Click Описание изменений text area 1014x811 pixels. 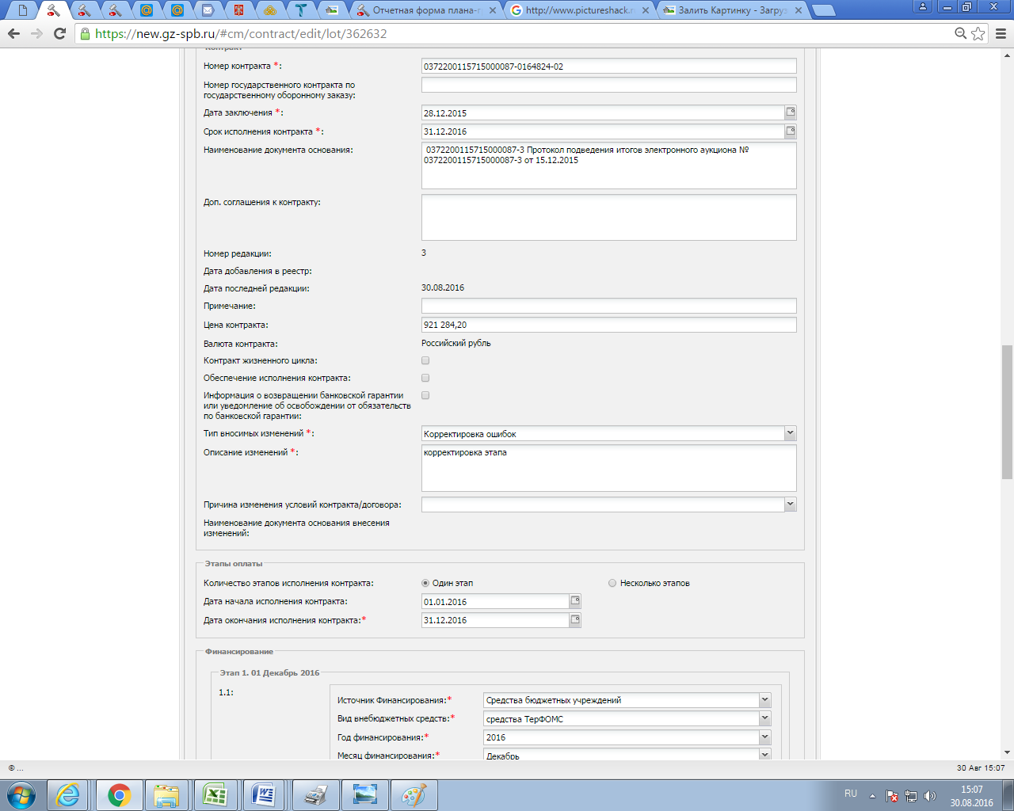click(608, 468)
